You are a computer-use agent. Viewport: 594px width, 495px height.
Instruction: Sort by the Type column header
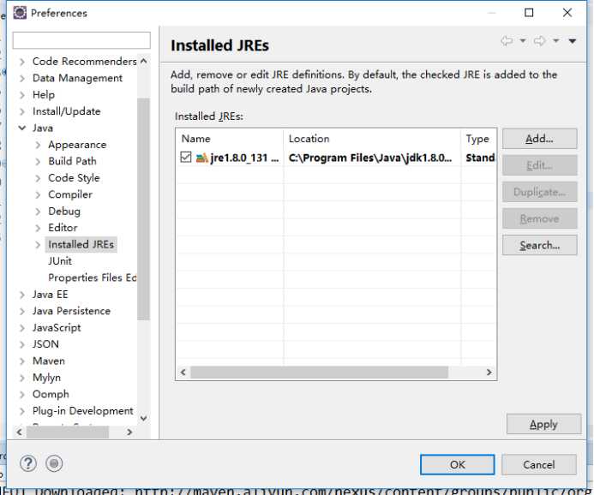pyautogui.click(x=479, y=139)
